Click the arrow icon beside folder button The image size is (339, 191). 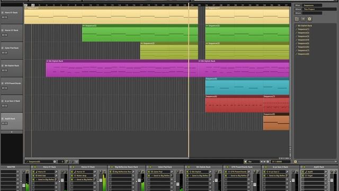303,19
